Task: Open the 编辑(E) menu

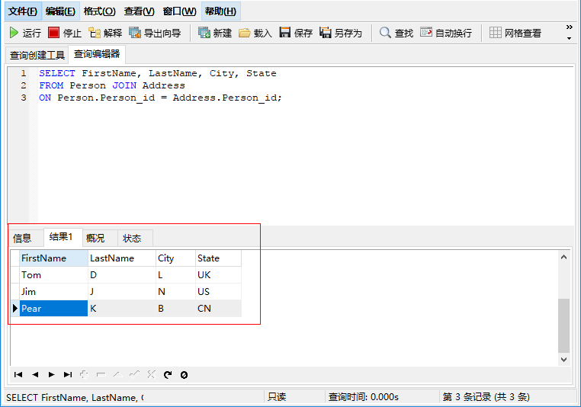Action: [x=60, y=11]
